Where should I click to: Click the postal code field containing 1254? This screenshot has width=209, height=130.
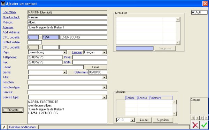[x=51, y=37]
